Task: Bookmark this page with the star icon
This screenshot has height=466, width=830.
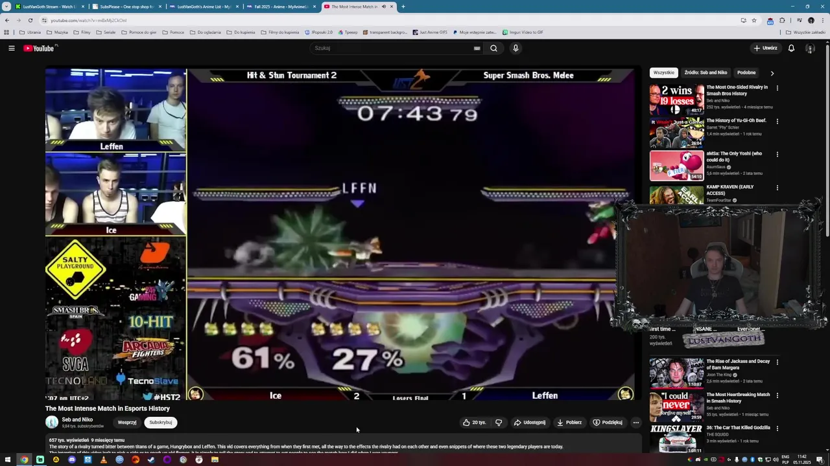Action: coord(754,20)
